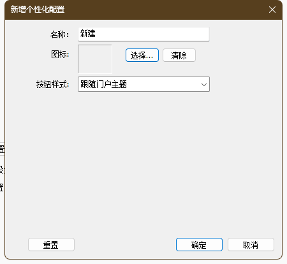The height and width of the screenshot is (264, 287).
Task: Click the chevron arrow of 按钮样式 dropdown
Action: point(204,85)
